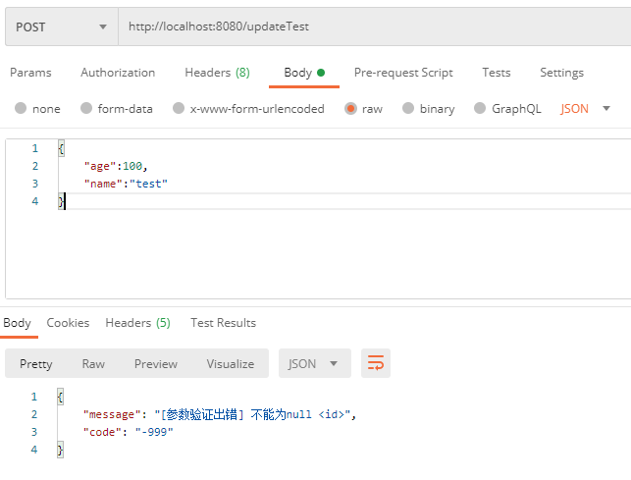631x480 pixels.
Task: Open the Authorization tab
Action: [x=118, y=73]
